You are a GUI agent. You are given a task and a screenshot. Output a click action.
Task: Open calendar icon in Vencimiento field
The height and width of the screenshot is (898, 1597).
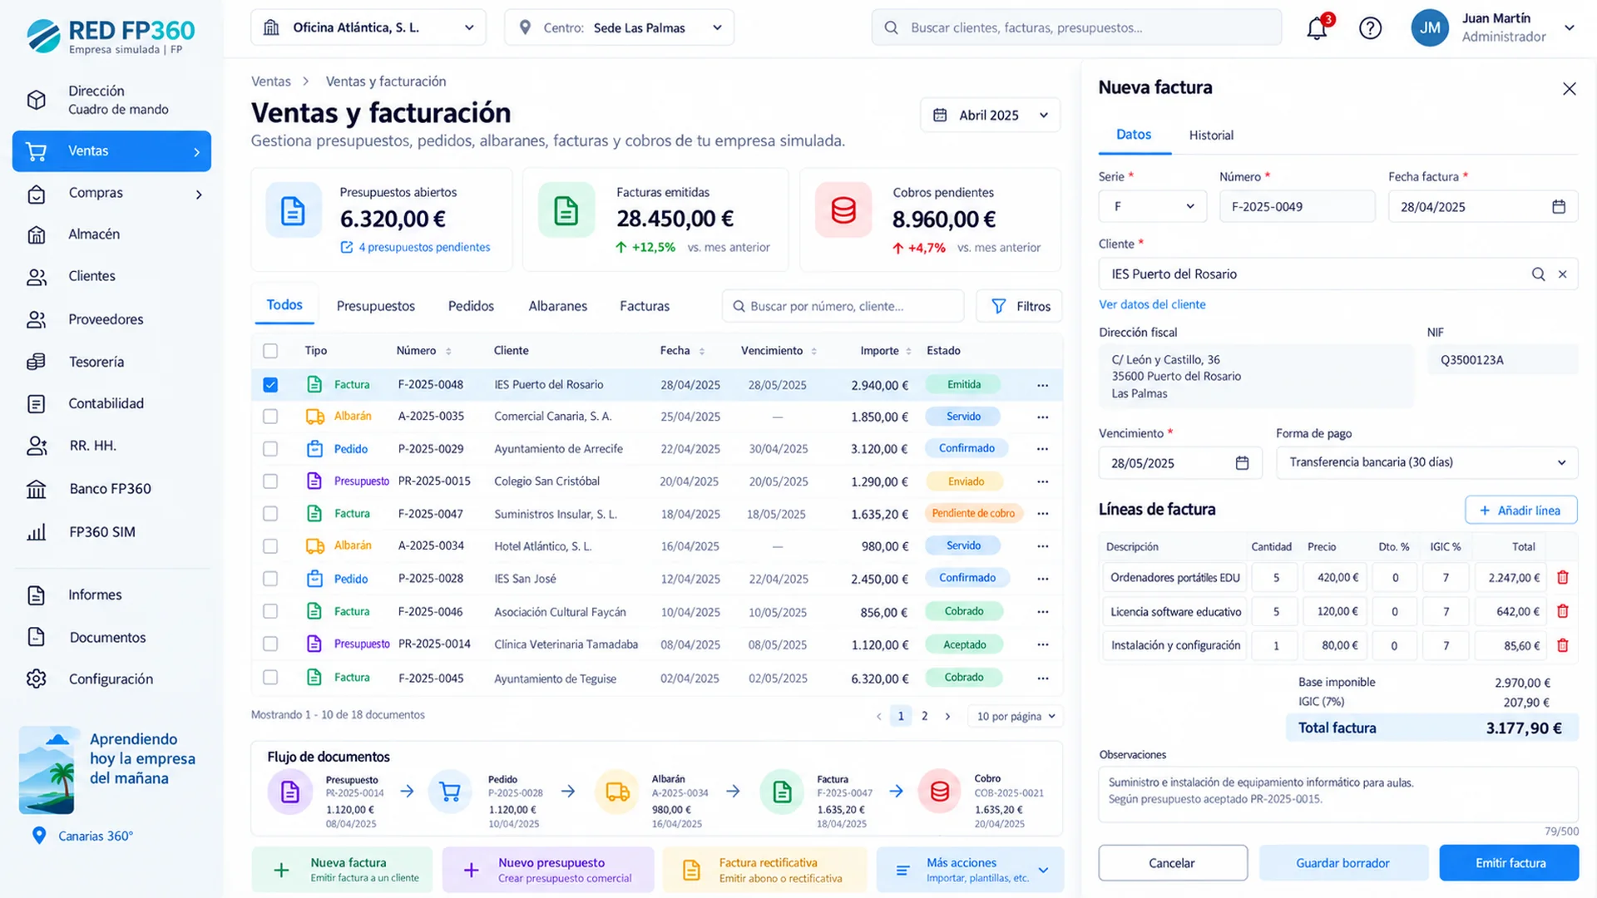(x=1242, y=463)
